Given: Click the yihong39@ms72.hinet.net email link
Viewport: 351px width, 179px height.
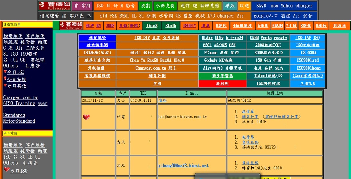Looking at the screenshot, I should (183, 165).
